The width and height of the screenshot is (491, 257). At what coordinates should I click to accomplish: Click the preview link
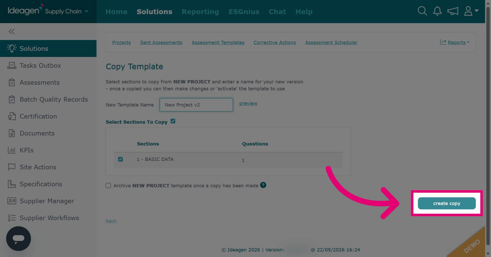[x=248, y=103]
